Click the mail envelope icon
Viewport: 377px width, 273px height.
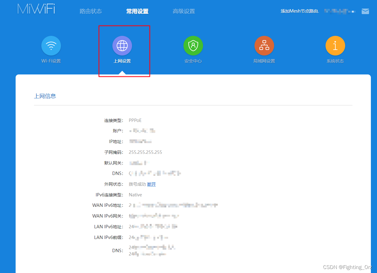[x=365, y=11]
